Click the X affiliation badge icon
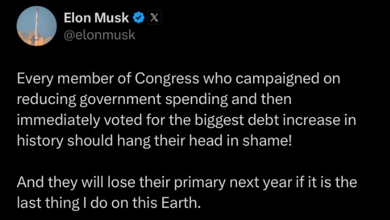This screenshot has width=390, height=220. point(154,18)
